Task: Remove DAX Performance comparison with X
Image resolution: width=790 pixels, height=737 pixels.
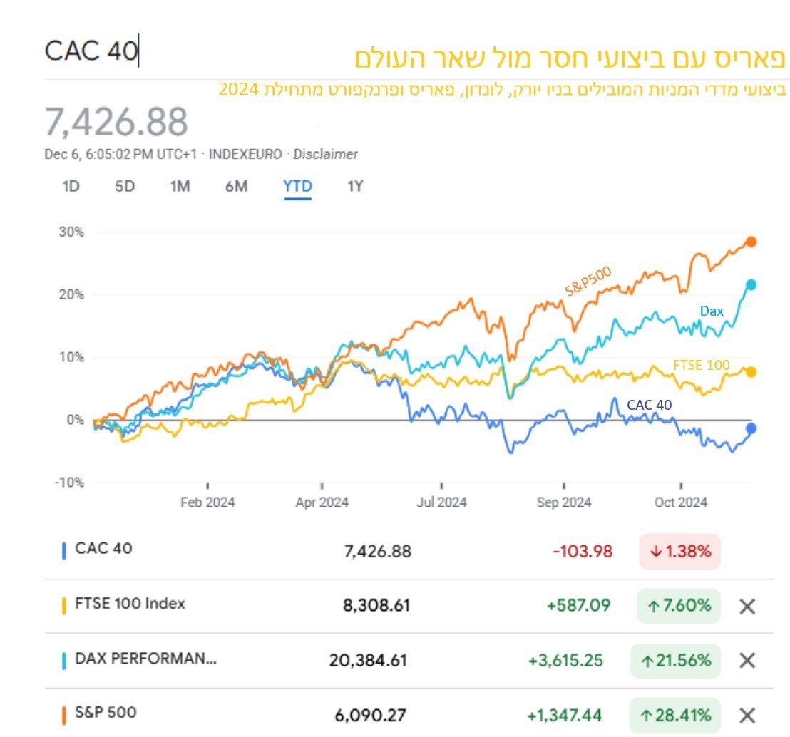Action: click(747, 661)
